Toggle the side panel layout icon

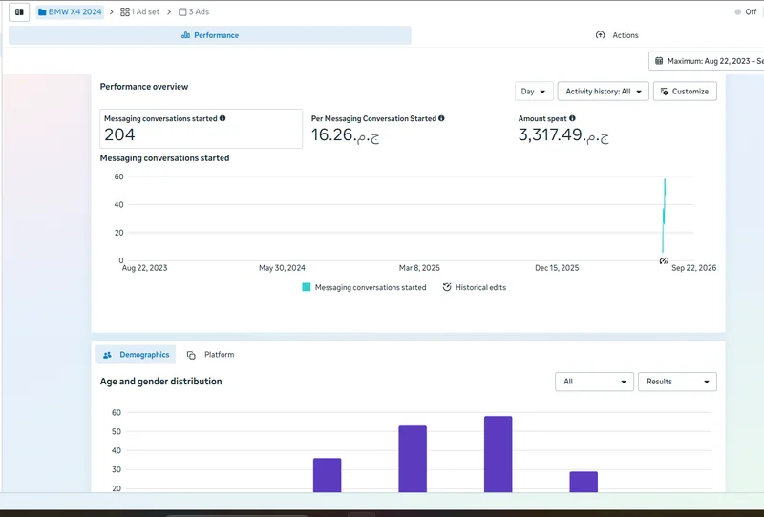(x=19, y=12)
